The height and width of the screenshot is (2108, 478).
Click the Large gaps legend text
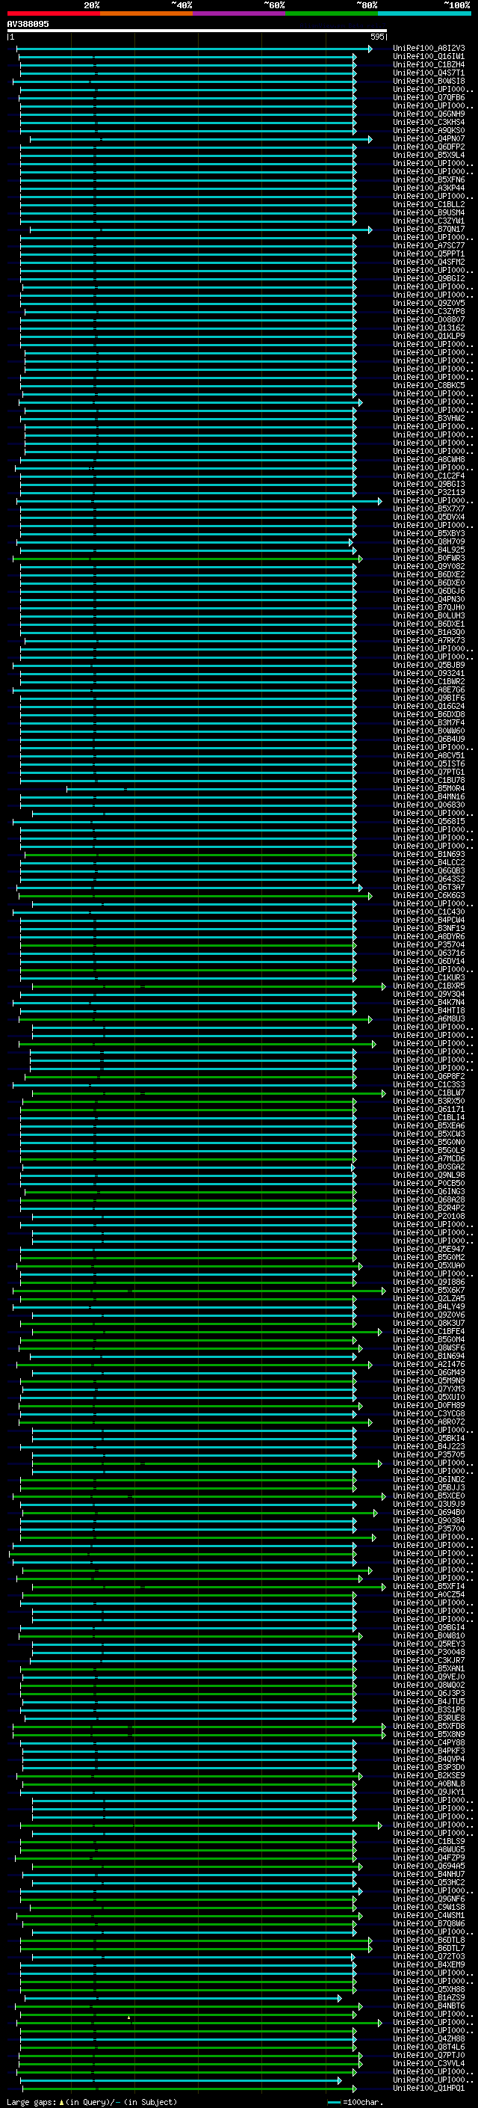click(93, 2102)
